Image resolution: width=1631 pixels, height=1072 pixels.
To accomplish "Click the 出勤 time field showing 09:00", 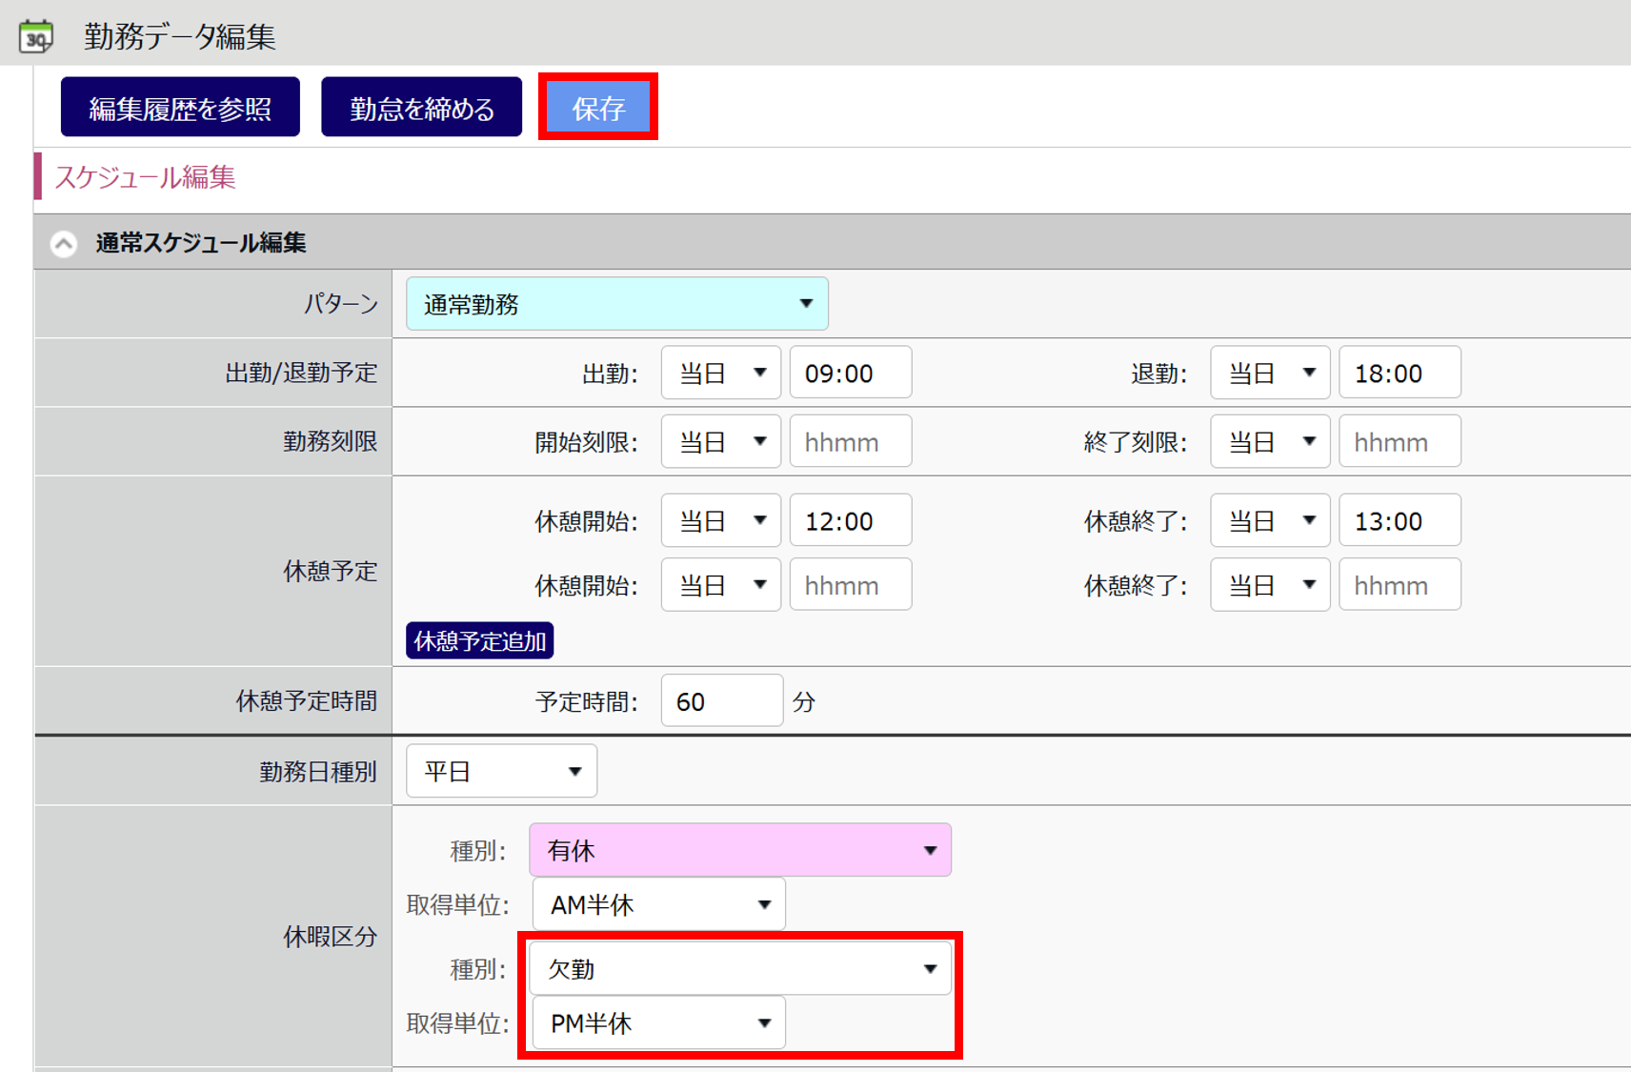I will (x=850, y=373).
